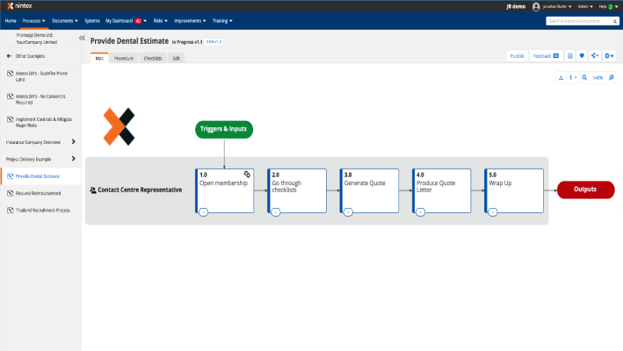Viewport: 623px width, 351px height.
Task: Click the Publish button
Action: coord(518,55)
